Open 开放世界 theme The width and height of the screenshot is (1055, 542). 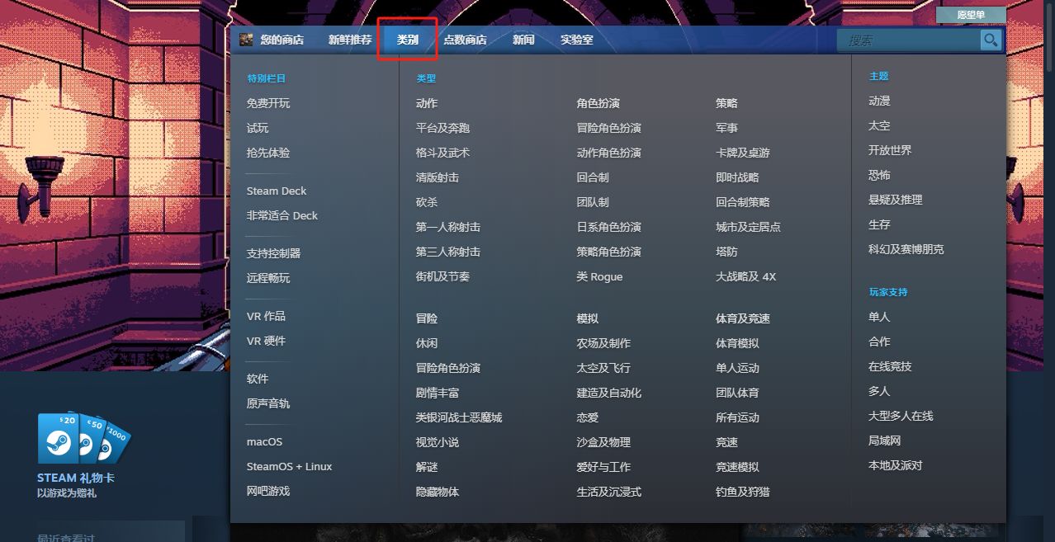(x=890, y=150)
